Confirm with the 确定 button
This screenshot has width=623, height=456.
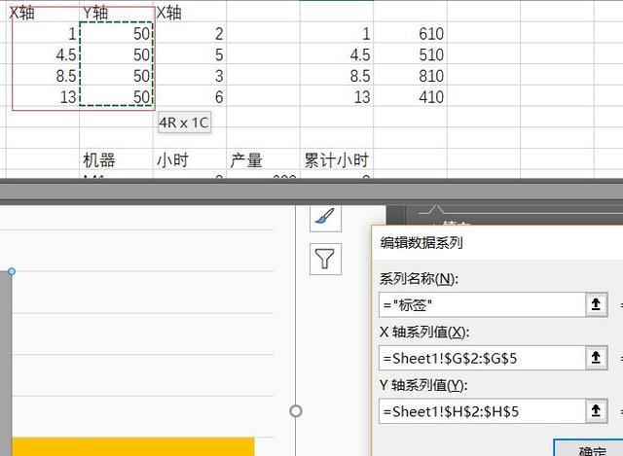(x=590, y=448)
